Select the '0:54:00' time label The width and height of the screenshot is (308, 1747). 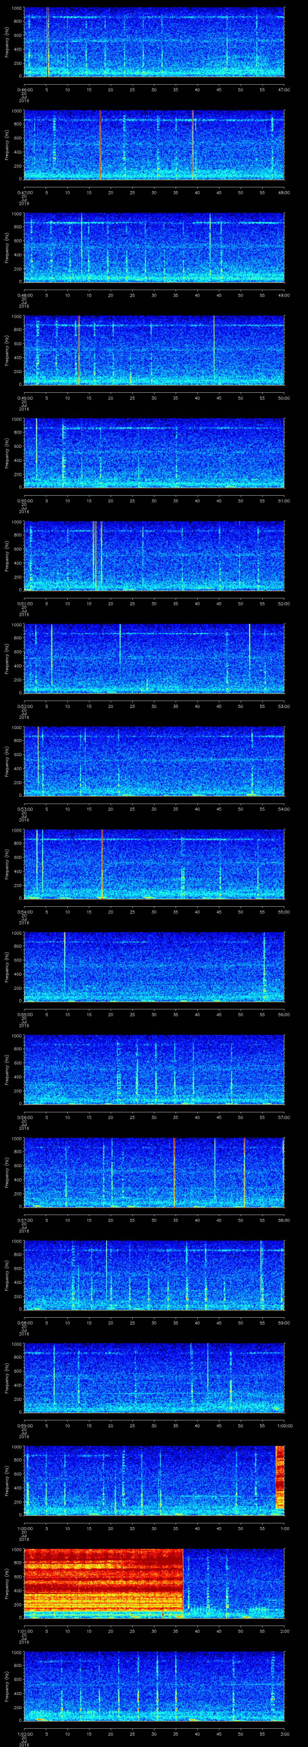24,911
